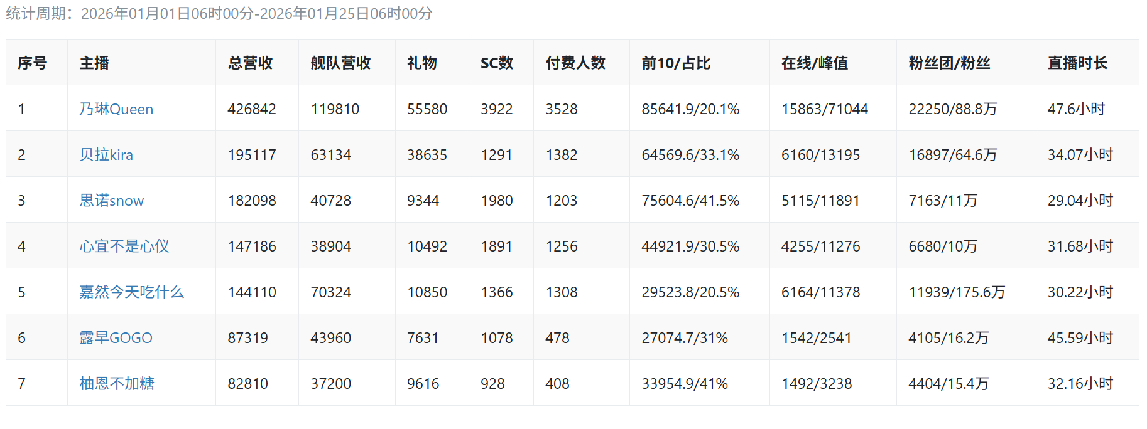Click total revenue cell 426842
This screenshot has width=1147, height=429.
[252, 109]
